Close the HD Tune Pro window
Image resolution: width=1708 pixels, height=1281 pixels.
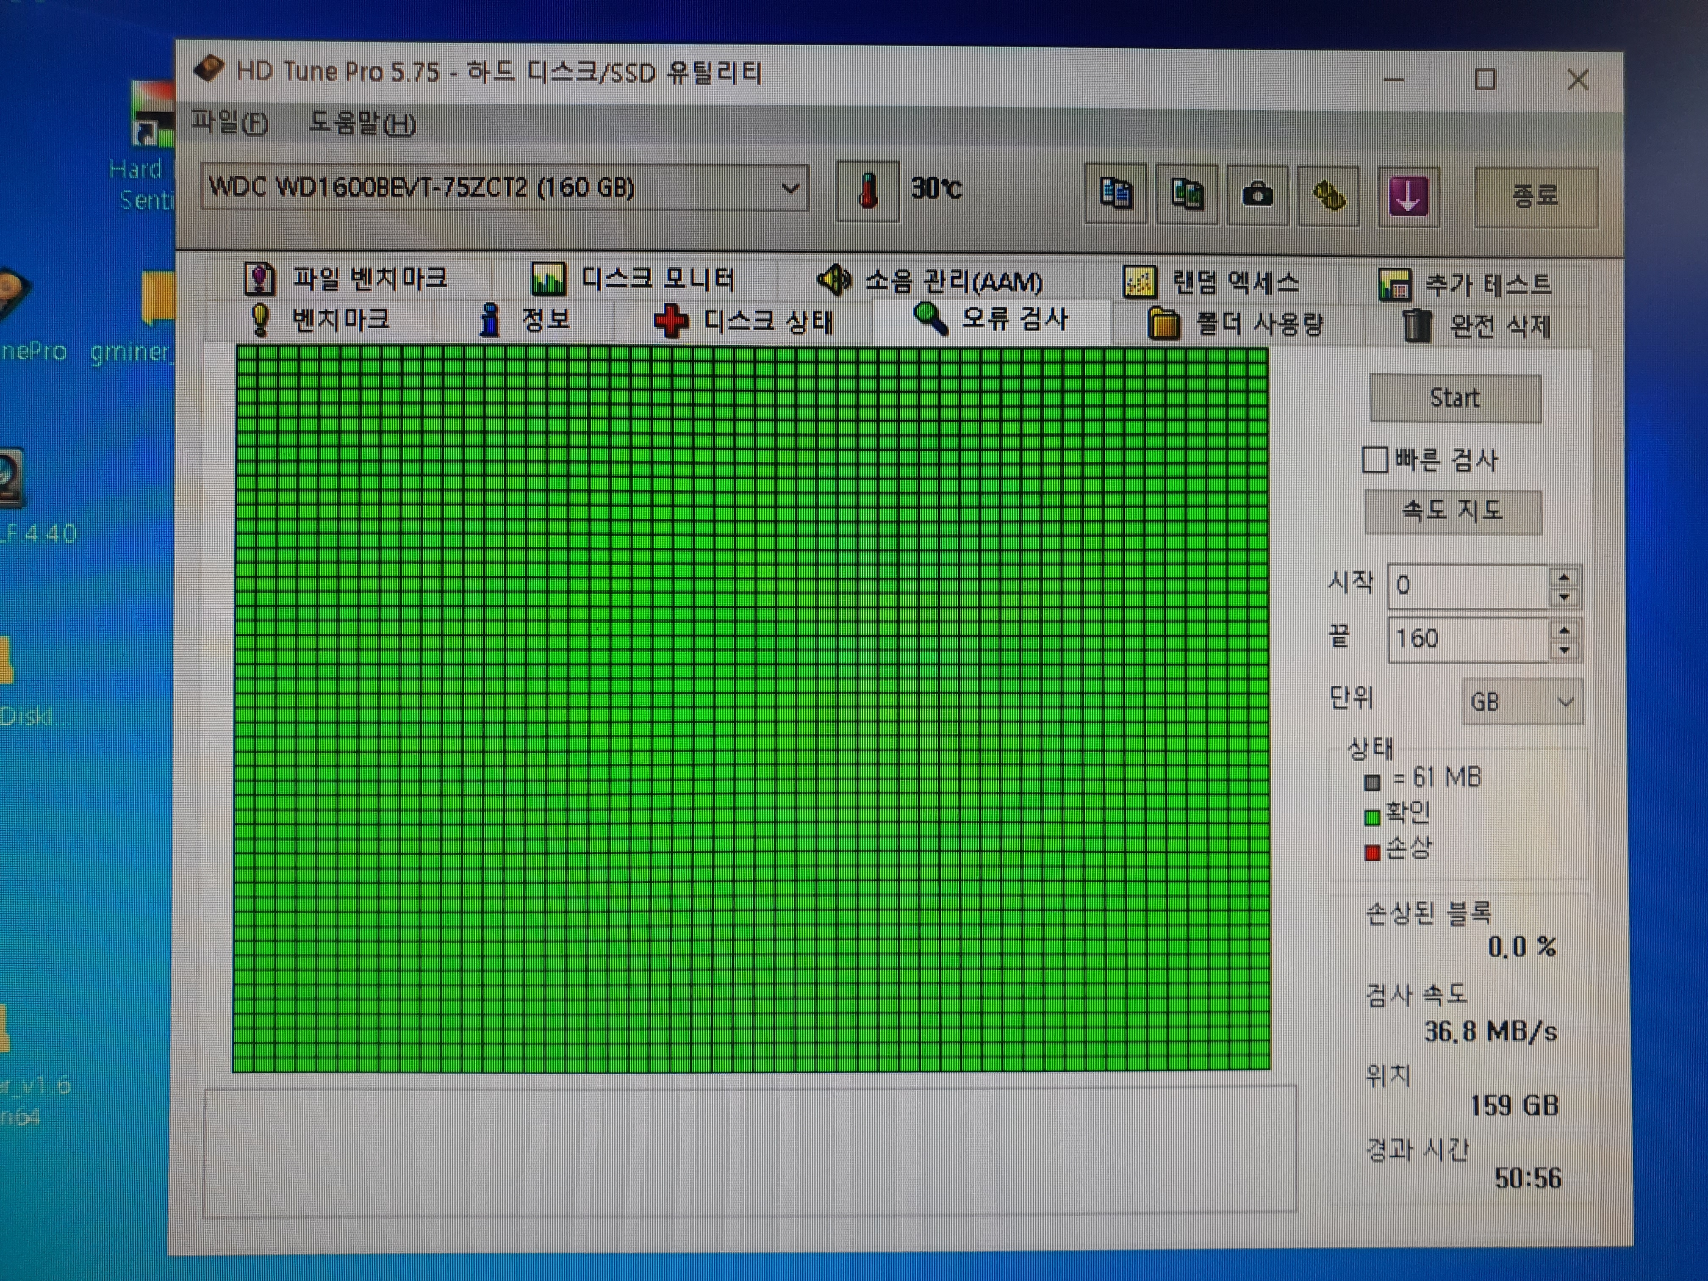[1578, 80]
